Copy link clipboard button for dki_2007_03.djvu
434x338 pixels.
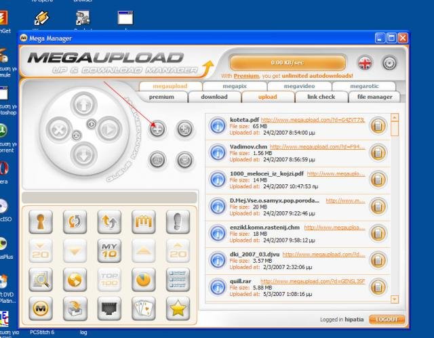(378, 260)
